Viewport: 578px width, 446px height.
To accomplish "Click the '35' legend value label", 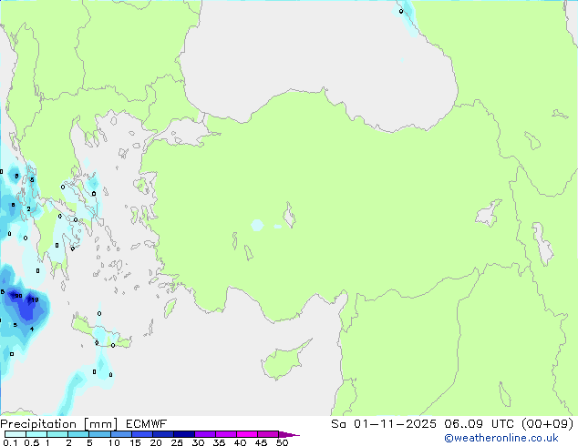I will click(x=219, y=442).
